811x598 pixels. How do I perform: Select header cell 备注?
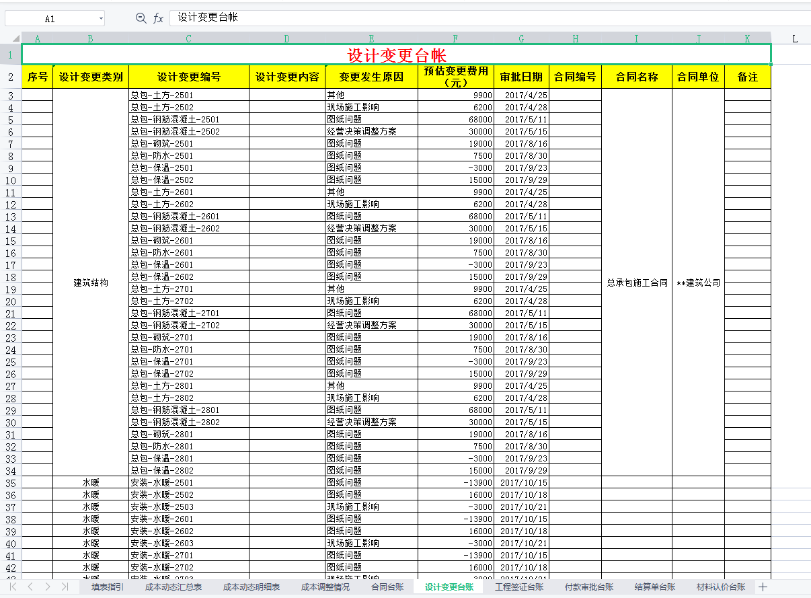[x=748, y=77]
